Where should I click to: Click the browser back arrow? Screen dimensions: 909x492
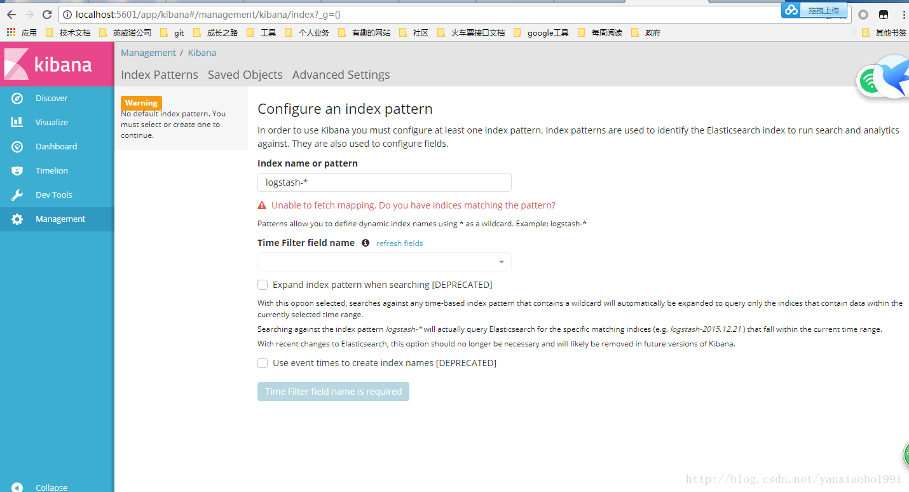pos(11,14)
